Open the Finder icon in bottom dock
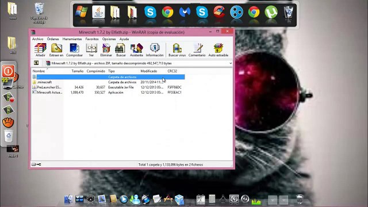The height and width of the screenshot is (207, 368). point(68,200)
